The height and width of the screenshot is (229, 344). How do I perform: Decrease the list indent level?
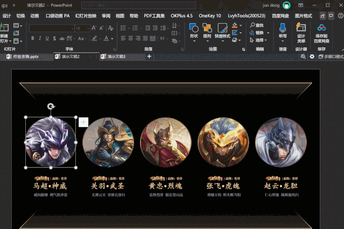[x=148, y=28]
